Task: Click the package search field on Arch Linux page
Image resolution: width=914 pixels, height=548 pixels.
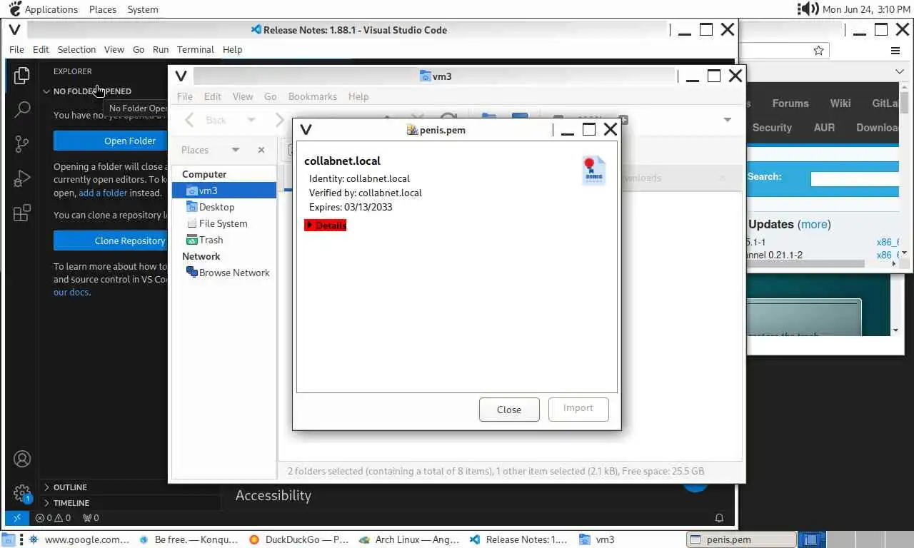Action: [854, 179]
